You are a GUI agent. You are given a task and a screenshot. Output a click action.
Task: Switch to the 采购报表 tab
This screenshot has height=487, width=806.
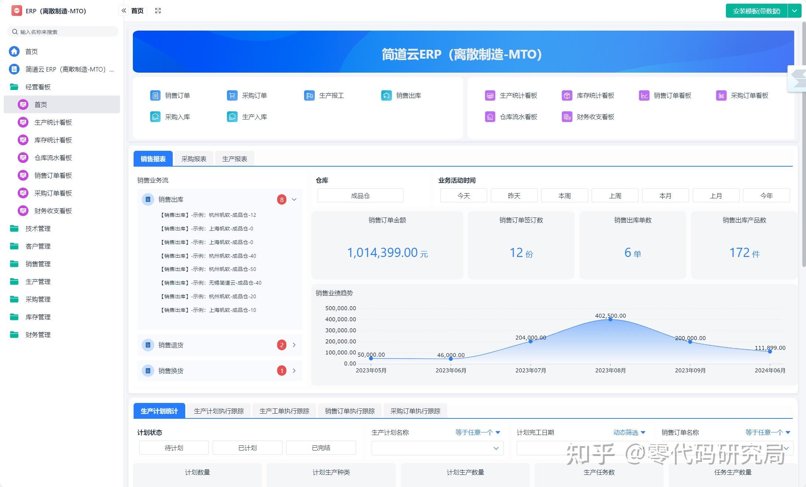click(x=194, y=158)
